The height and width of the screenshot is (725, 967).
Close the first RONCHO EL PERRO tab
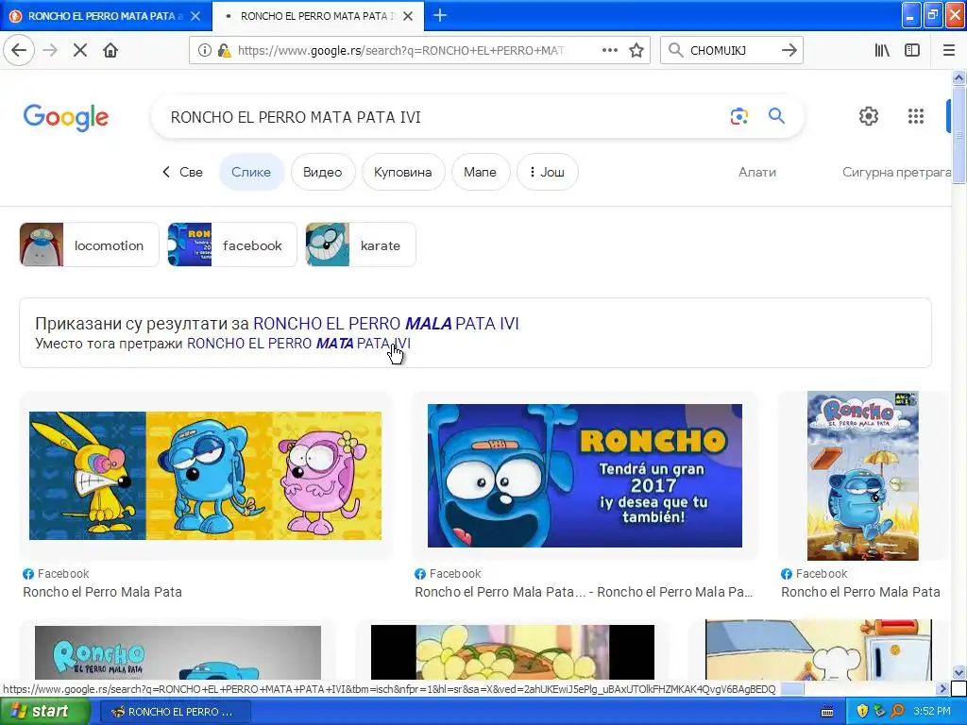(x=195, y=16)
